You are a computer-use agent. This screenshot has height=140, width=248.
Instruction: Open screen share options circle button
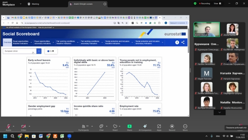(105, 4)
